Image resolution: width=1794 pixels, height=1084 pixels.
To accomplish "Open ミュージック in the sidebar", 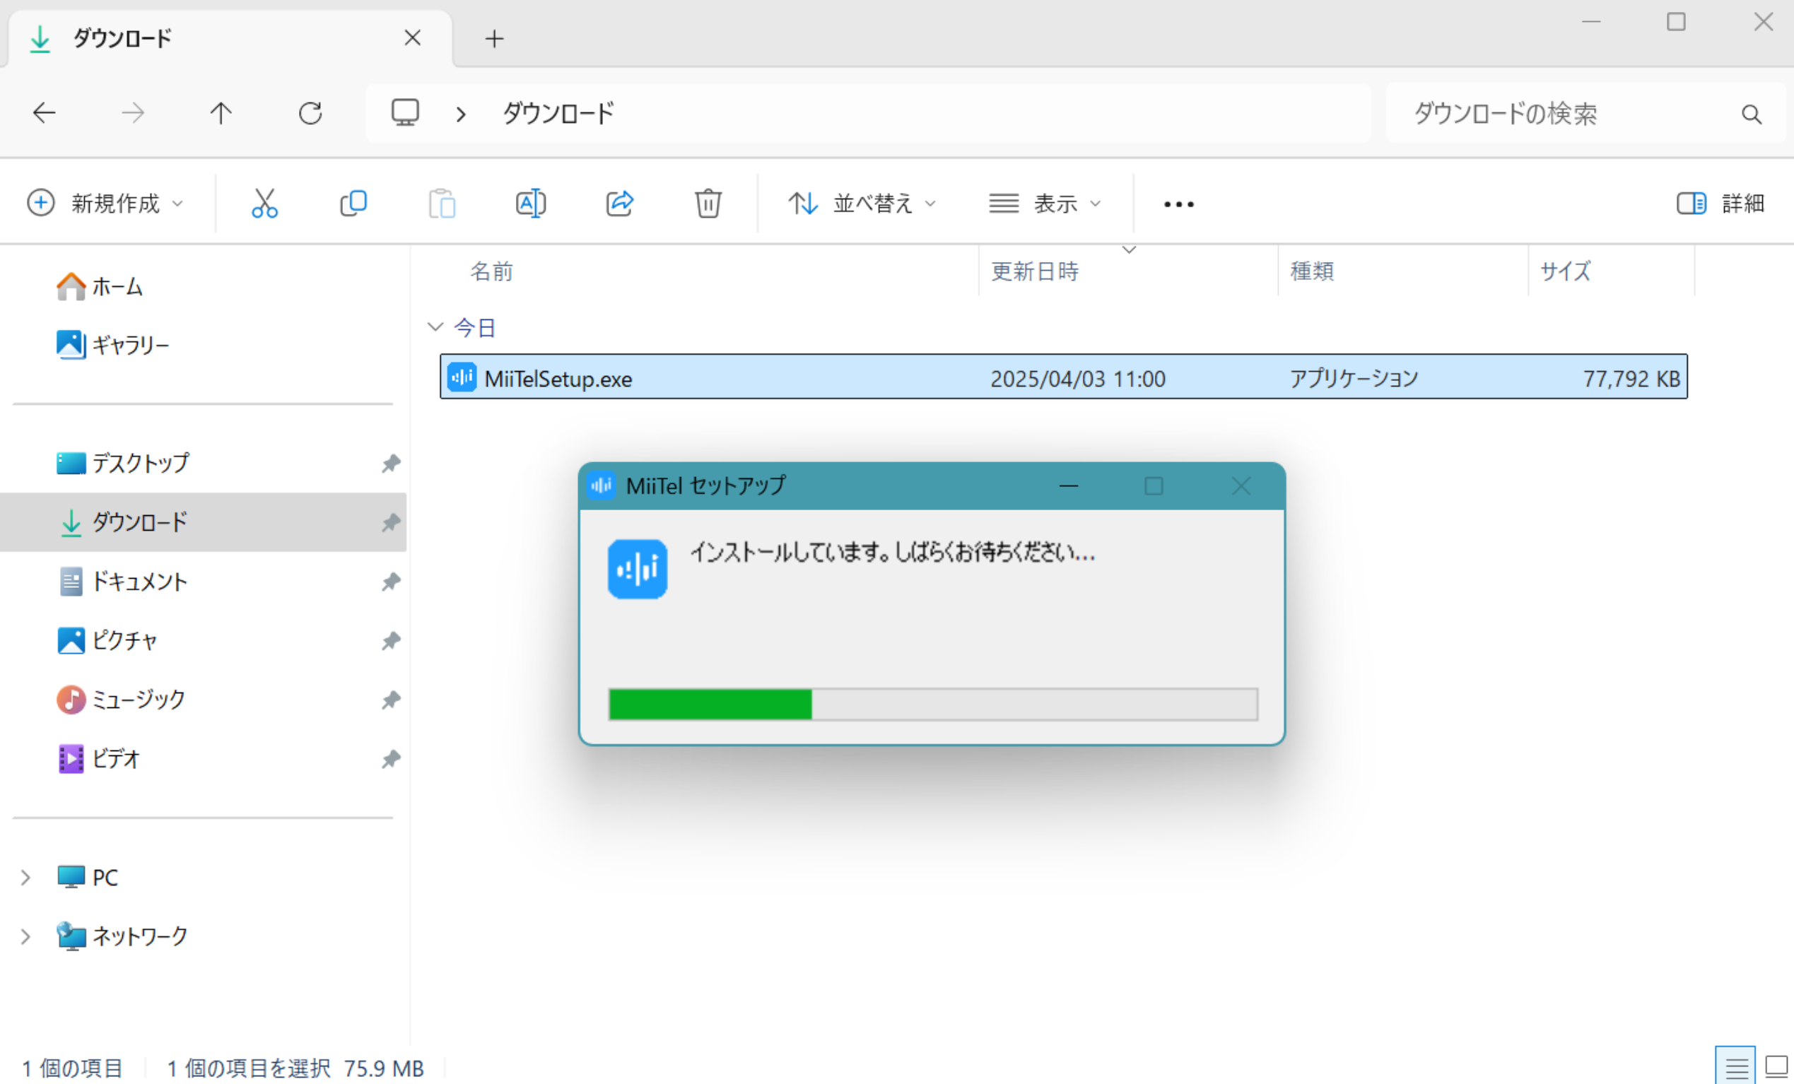I will pyautogui.click(x=121, y=700).
